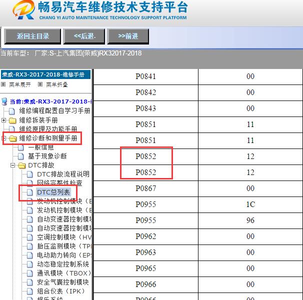Click document icon beside 安全气囊控制模块
303x300 pixels.
pyautogui.click(x=30, y=282)
